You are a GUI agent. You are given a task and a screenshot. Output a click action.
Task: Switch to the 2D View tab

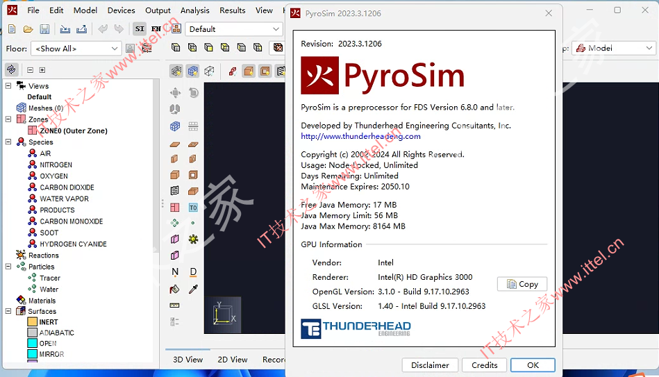pyautogui.click(x=233, y=360)
